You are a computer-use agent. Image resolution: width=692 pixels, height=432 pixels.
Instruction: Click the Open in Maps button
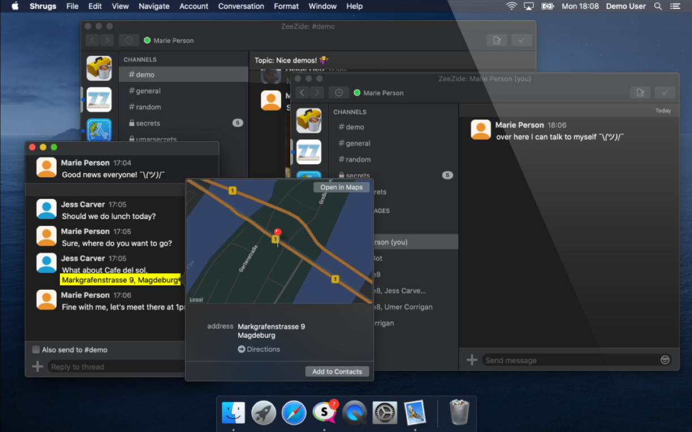point(341,187)
